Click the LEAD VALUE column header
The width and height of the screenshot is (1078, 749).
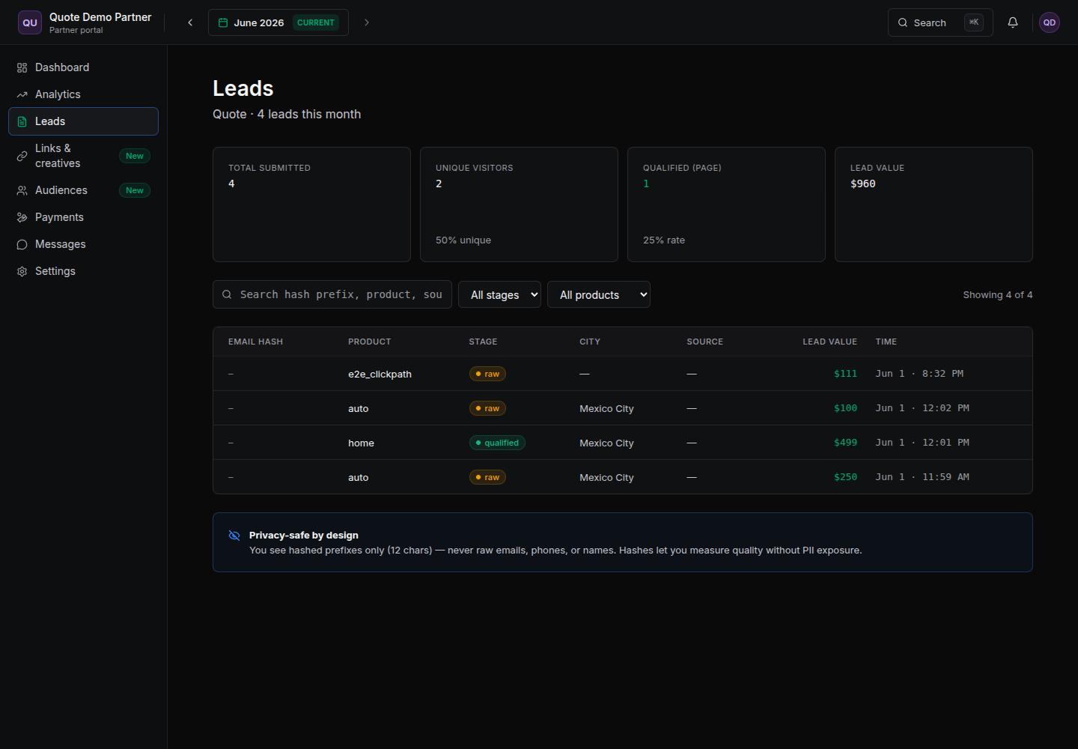pos(829,342)
